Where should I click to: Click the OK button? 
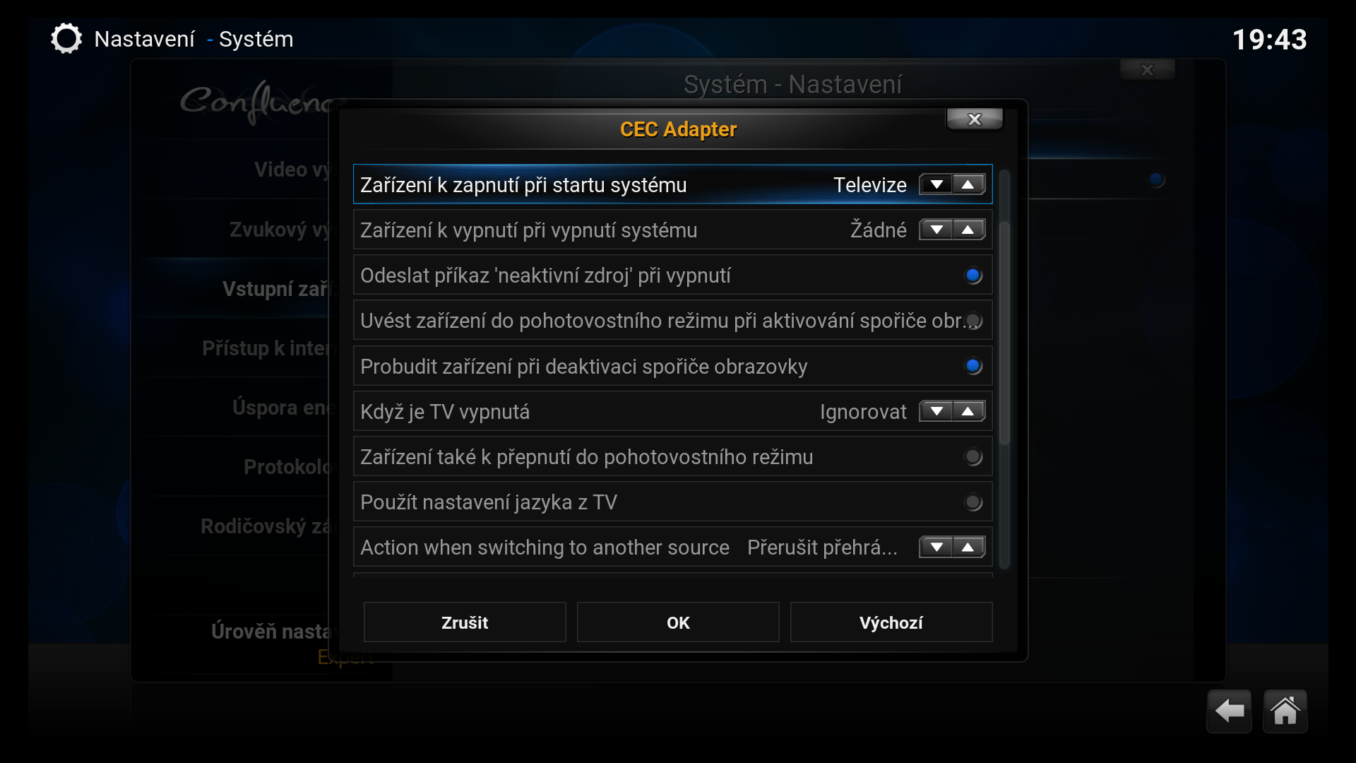(678, 622)
